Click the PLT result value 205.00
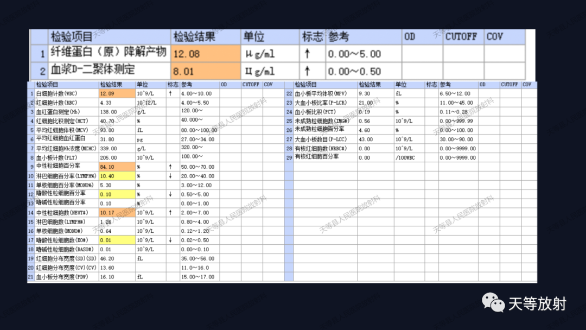The height and width of the screenshot is (330, 586). tap(109, 158)
